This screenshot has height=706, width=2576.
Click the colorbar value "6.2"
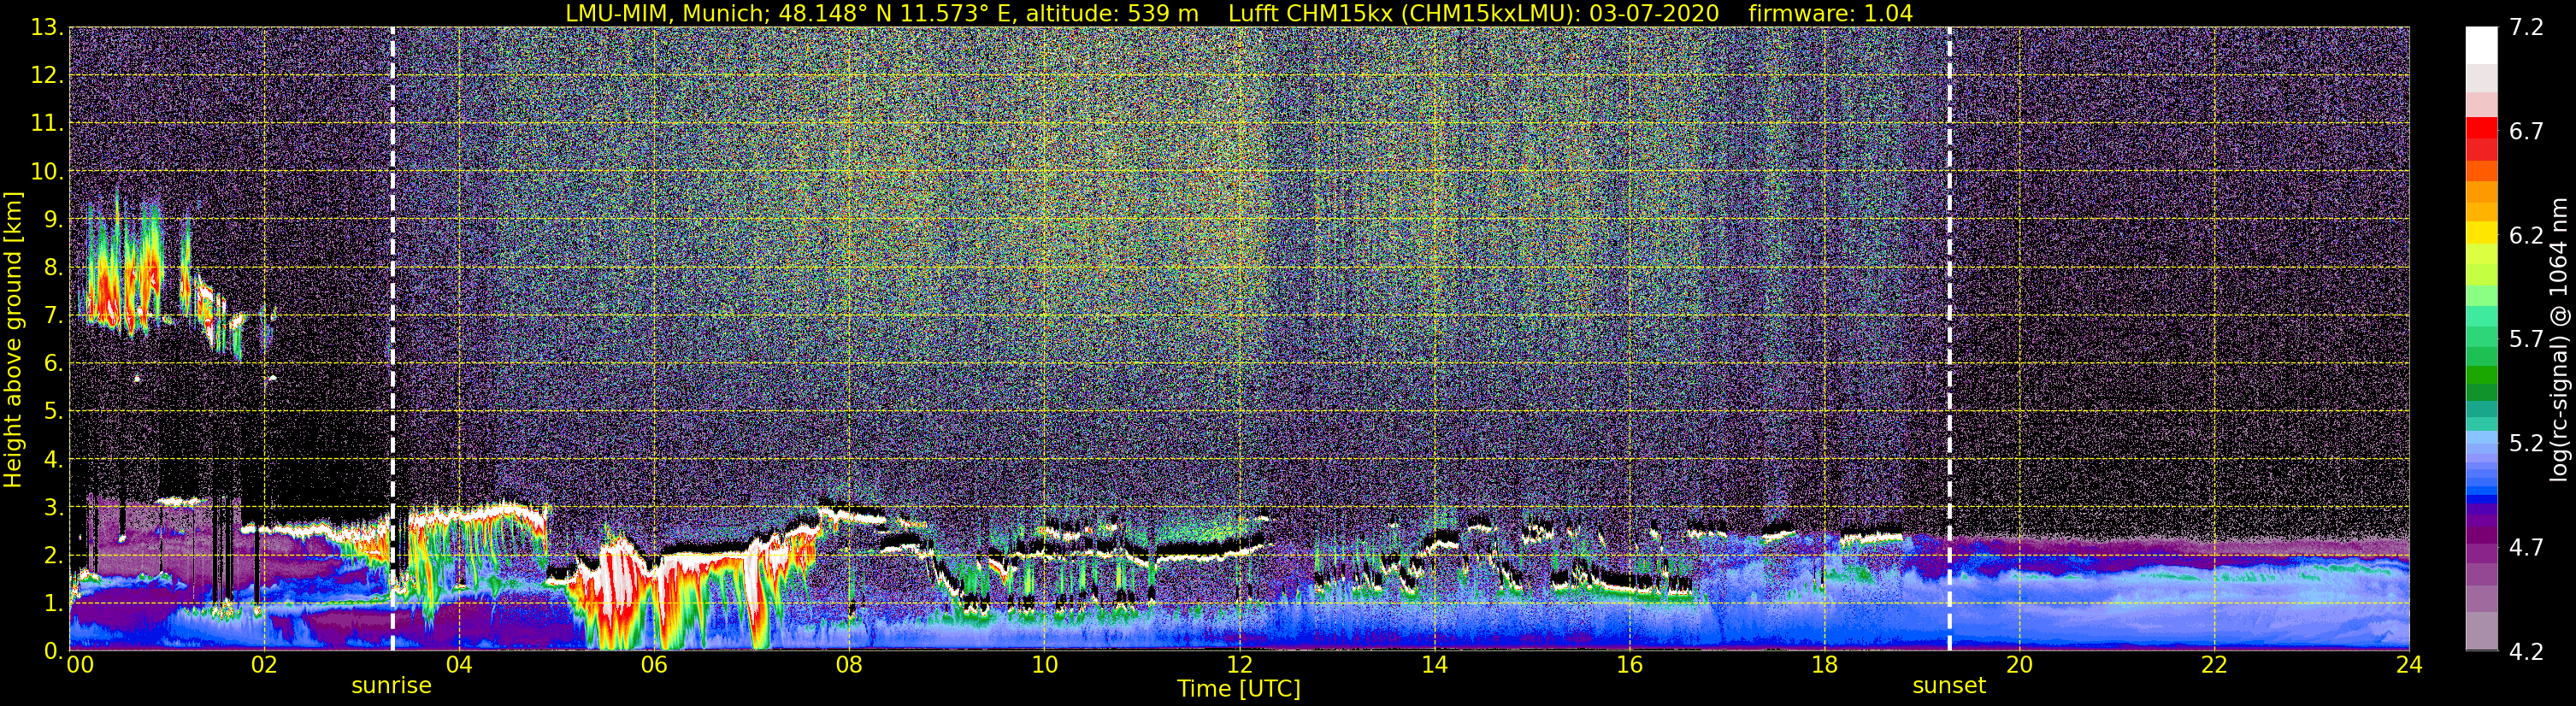2526,236
